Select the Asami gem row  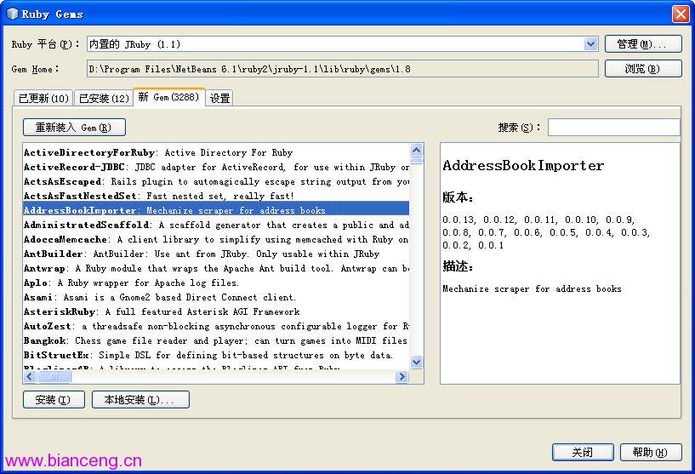point(216,297)
